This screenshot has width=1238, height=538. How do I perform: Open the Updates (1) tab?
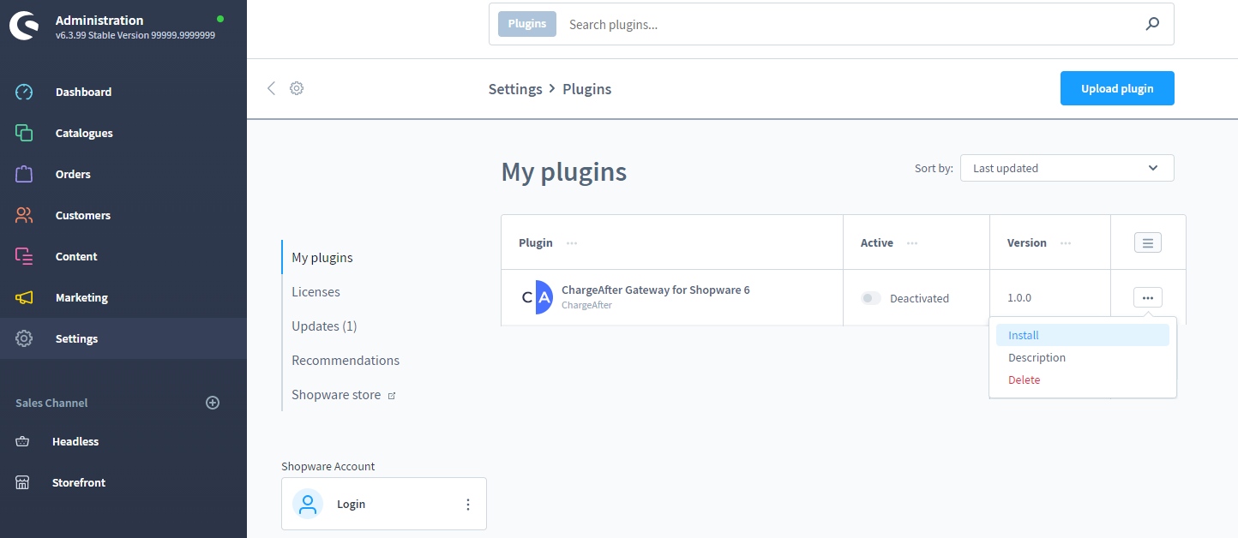(324, 326)
